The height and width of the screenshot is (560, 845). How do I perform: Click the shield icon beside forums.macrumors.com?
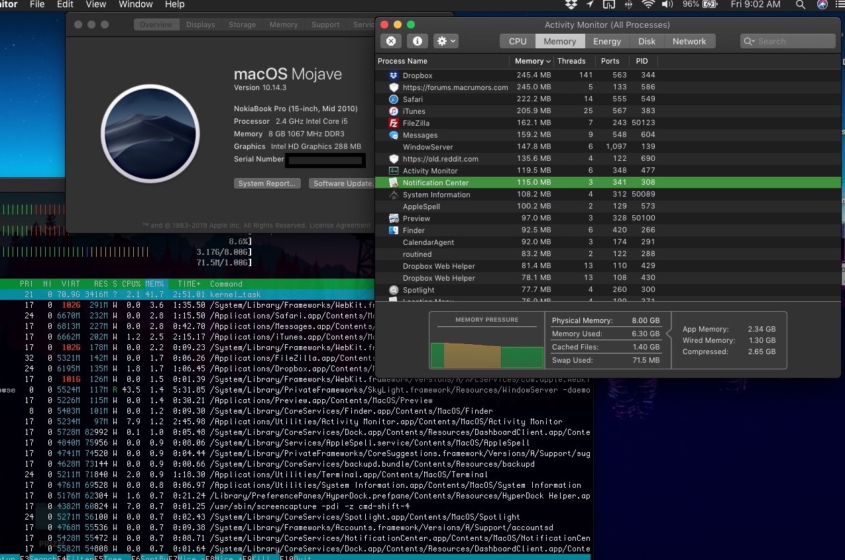(x=394, y=87)
